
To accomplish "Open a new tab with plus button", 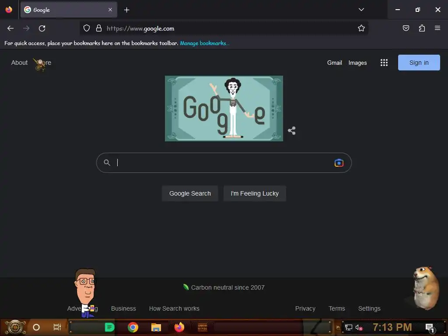I will click(126, 10).
